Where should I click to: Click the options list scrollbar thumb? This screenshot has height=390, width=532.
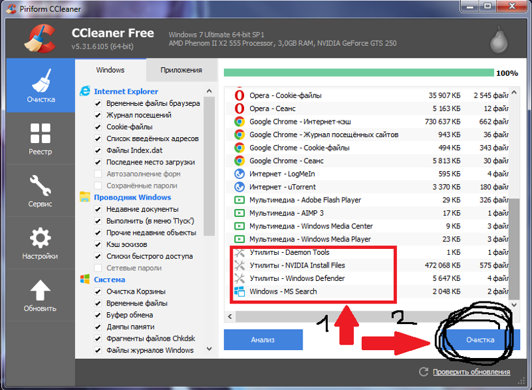pyautogui.click(x=209, y=166)
